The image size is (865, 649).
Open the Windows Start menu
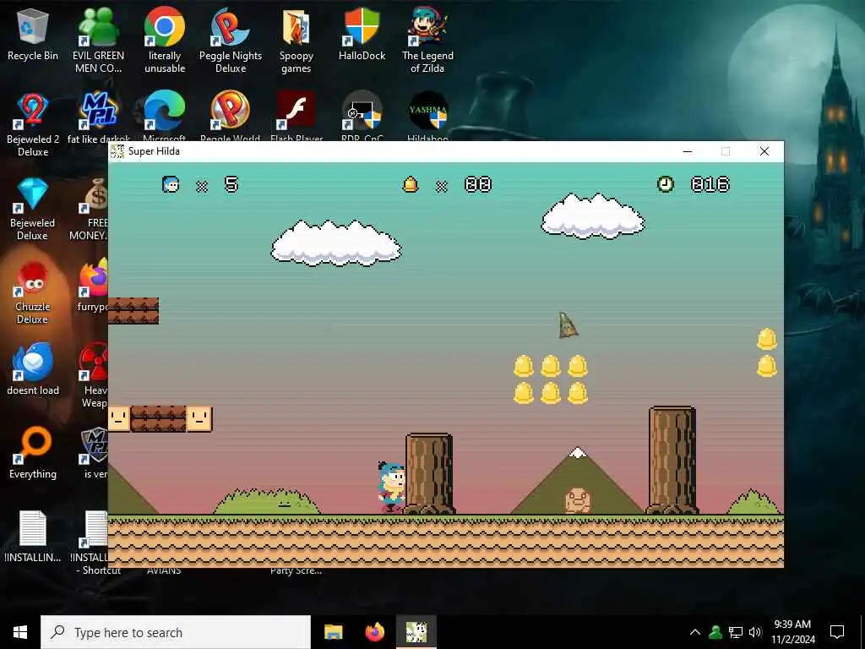(x=20, y=632)
